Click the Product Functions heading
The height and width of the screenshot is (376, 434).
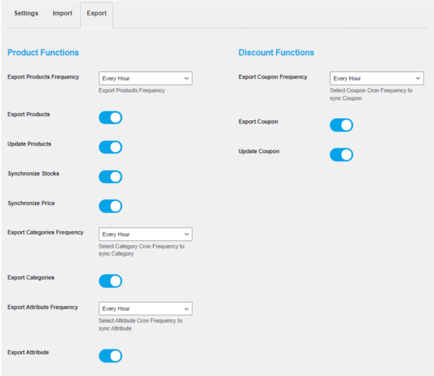[x=43, y=52]
